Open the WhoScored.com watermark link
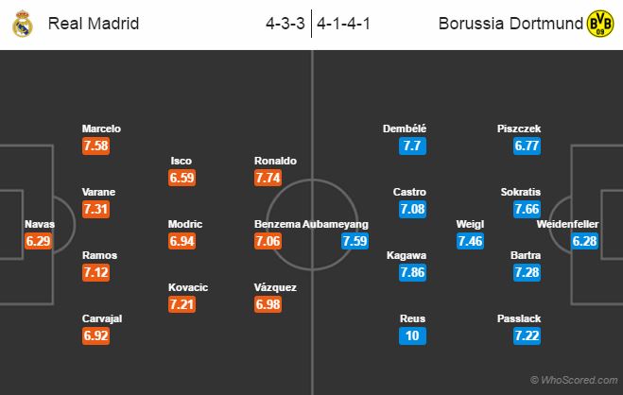The image size is (623, 395). click(574, 380)
